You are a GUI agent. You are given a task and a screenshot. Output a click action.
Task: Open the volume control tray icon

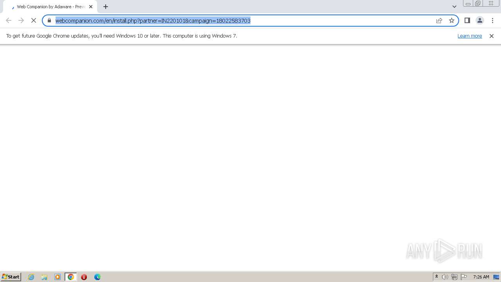[445, 277]
